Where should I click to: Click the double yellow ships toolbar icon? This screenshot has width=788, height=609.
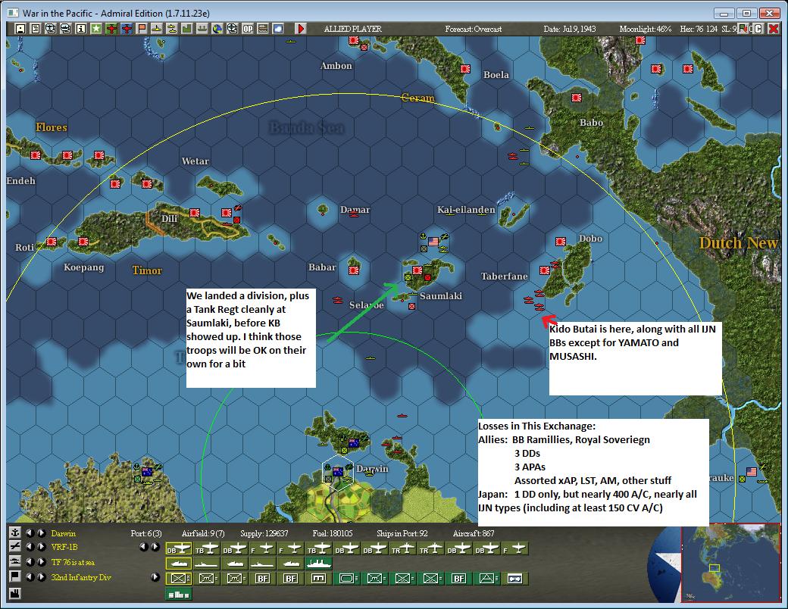(x=171, y=29)
